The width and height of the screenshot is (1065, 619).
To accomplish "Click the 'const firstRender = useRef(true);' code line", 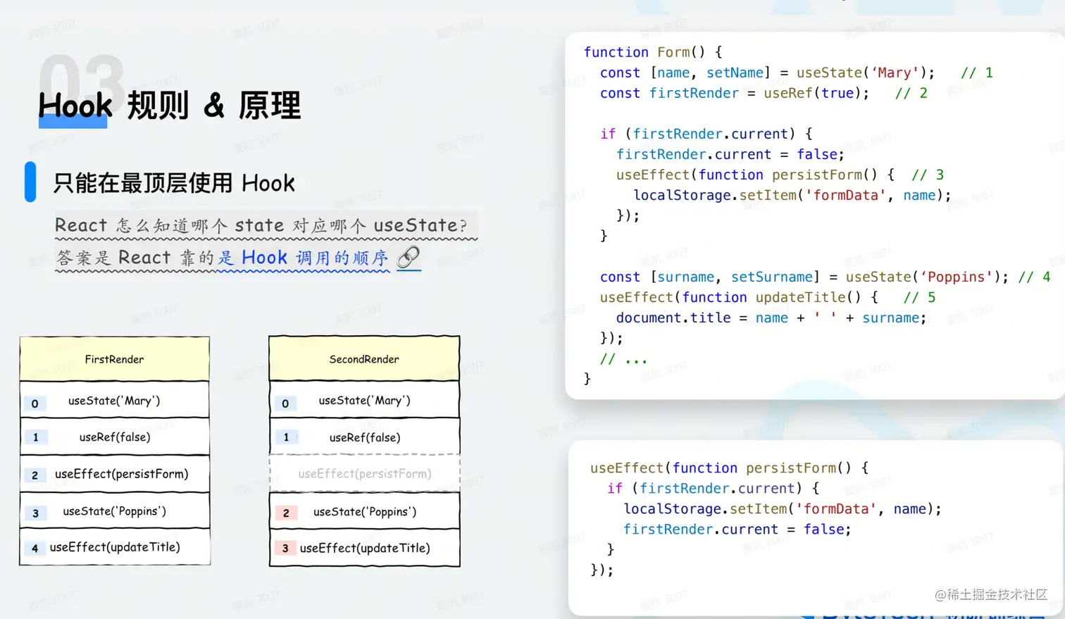I will pos(735,93).
